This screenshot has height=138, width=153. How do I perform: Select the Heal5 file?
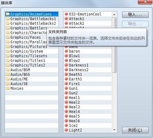click(88, 116)
